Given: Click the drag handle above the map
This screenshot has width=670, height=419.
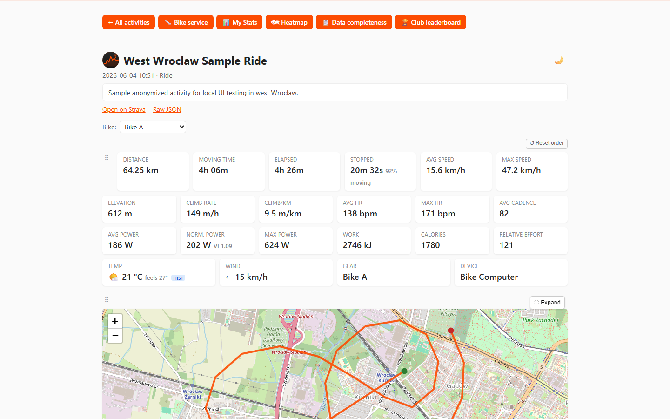Looking at the screenshot, I should tap(107, 300).
